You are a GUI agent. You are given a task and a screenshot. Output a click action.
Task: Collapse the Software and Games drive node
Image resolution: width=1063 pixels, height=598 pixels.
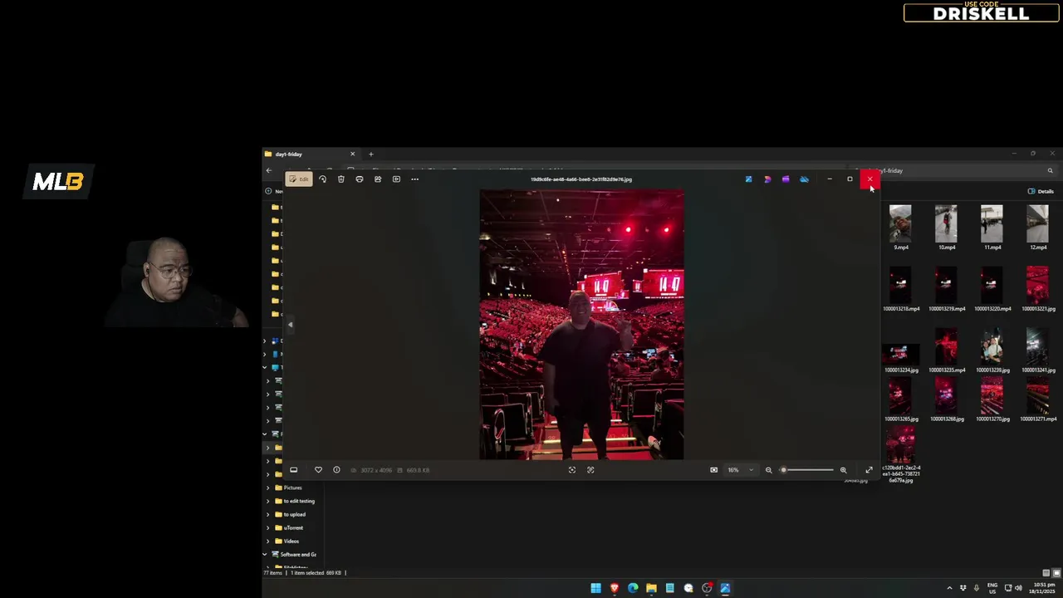point(265,554)
